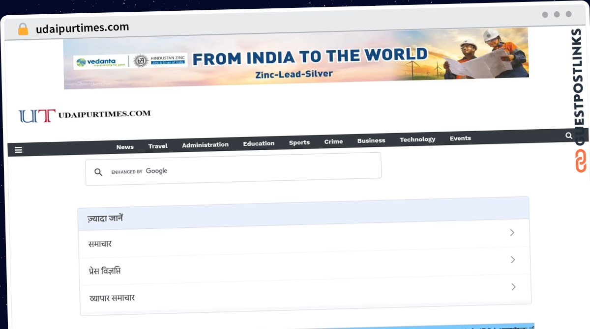
Task: Click the Google search box magnifier icon
Action: (98, 172)
